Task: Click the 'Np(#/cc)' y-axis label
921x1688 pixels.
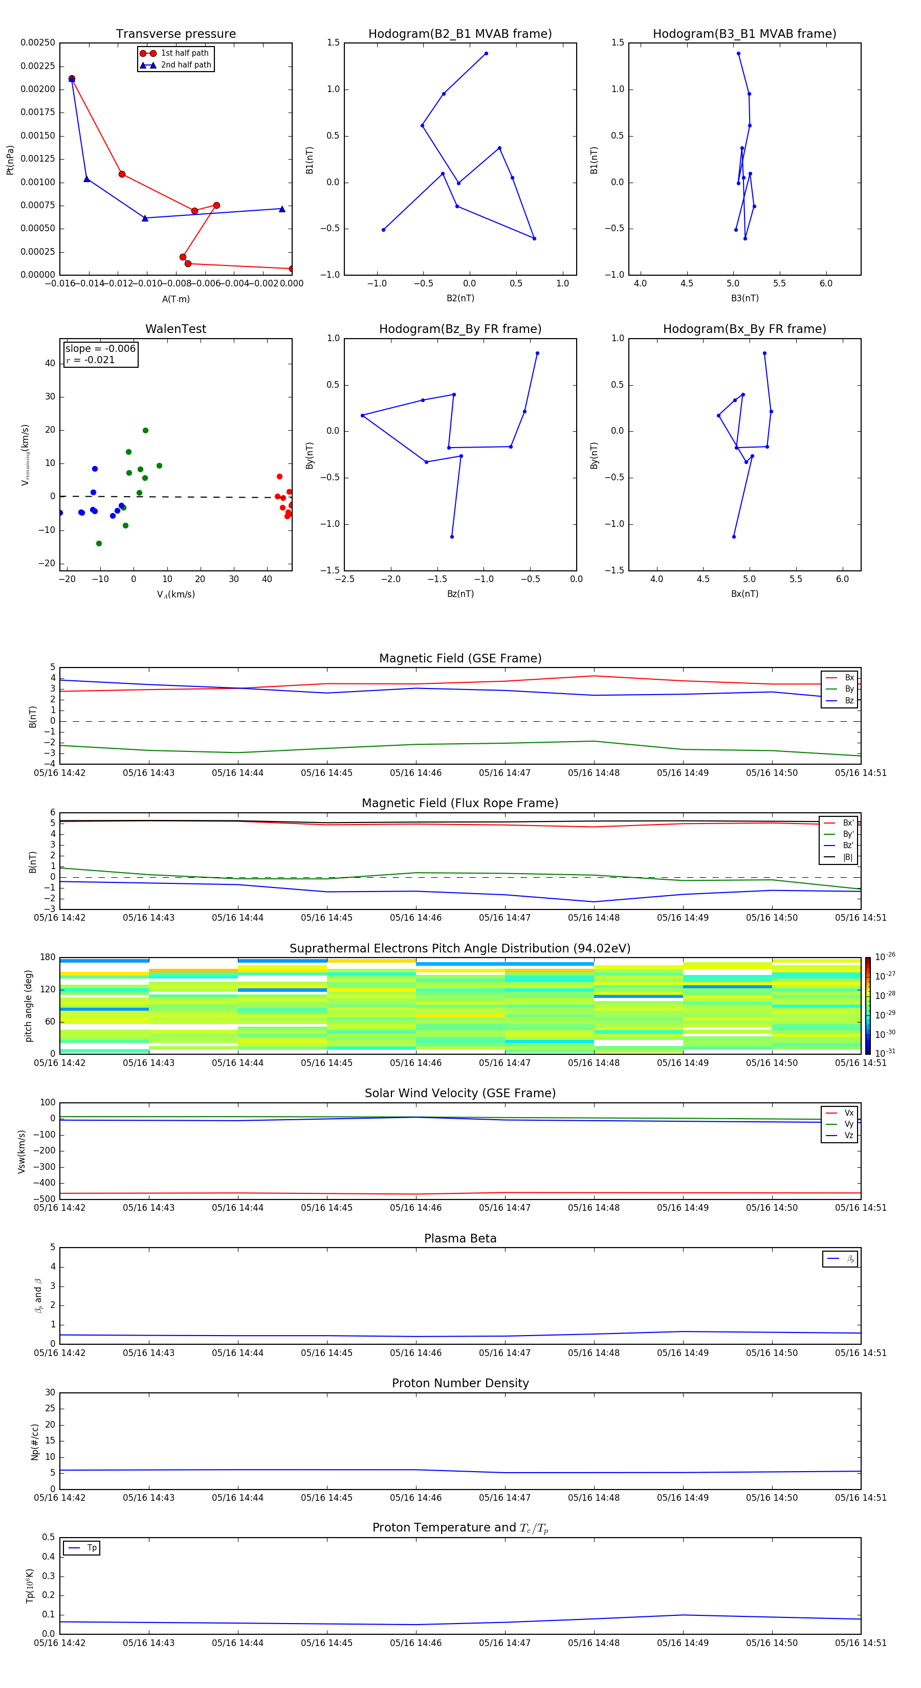Action: tap(35, 1441)
